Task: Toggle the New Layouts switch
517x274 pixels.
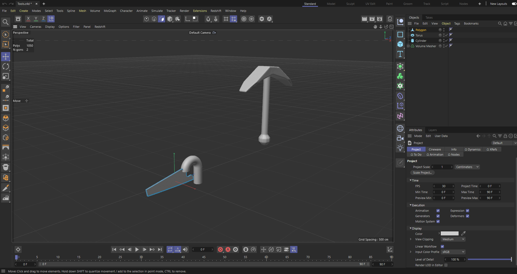Action: coord(514,4)
